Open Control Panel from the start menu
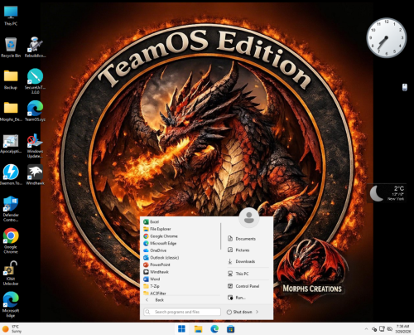 point(248,286)
